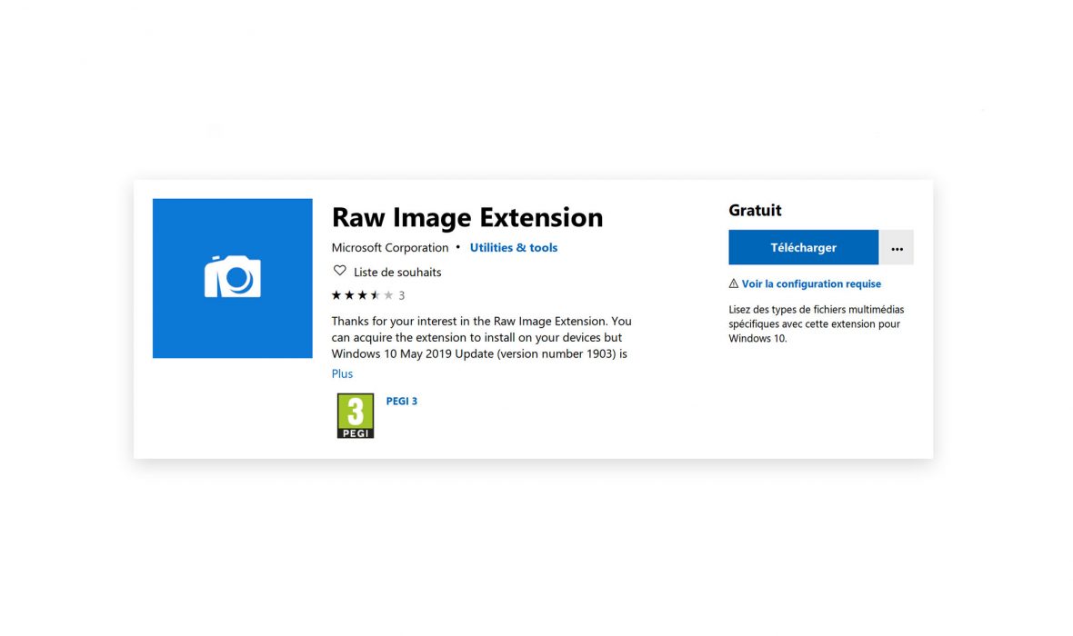The width and height of the screenshot is (1073, 636).
Task: Add to Liste de souhaits
Action: [397, 272]
